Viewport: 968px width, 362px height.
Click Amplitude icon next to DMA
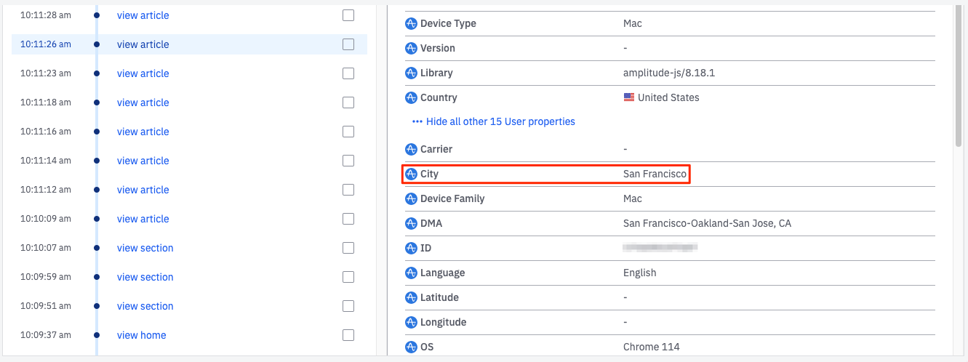click(x=412, y=223)
